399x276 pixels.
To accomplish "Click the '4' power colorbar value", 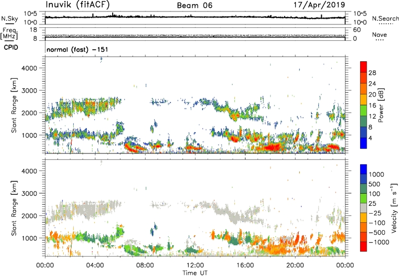I will tap(370, 138).
